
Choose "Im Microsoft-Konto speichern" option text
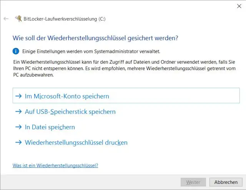point(67,96)
